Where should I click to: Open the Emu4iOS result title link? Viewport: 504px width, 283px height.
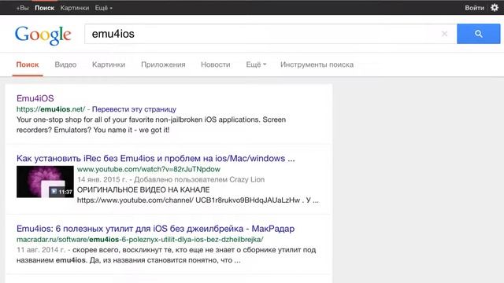pos(35,98)
